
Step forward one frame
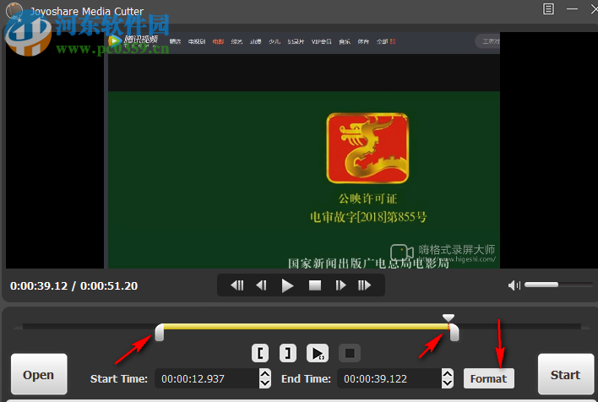pyautogui.click(x=340, y=285)
